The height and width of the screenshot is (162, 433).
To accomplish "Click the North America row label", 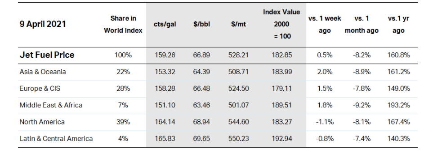I will click(42, 122).
